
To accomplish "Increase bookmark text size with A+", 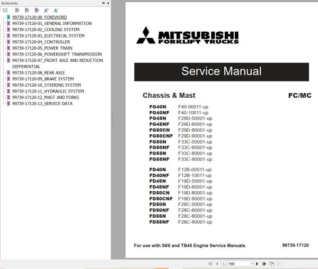I will pyautogui.click(x=46, y=11).
